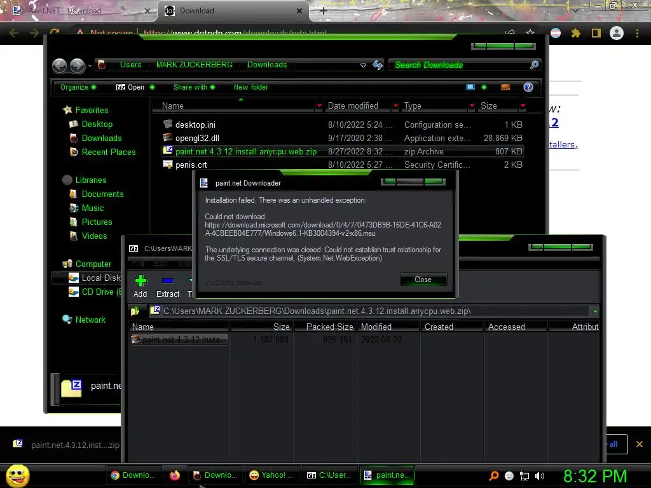The height and width of the screenshot is (488, 651).
Task: Select Recent Places in the sidebar
Action: [108, 152]
